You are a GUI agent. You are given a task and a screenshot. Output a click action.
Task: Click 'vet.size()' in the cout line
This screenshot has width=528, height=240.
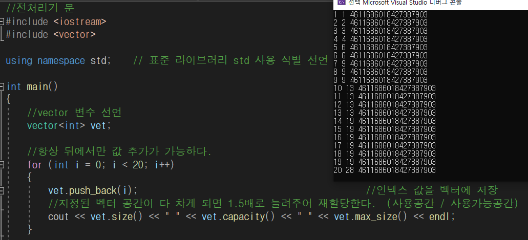(x=117, y=217)
